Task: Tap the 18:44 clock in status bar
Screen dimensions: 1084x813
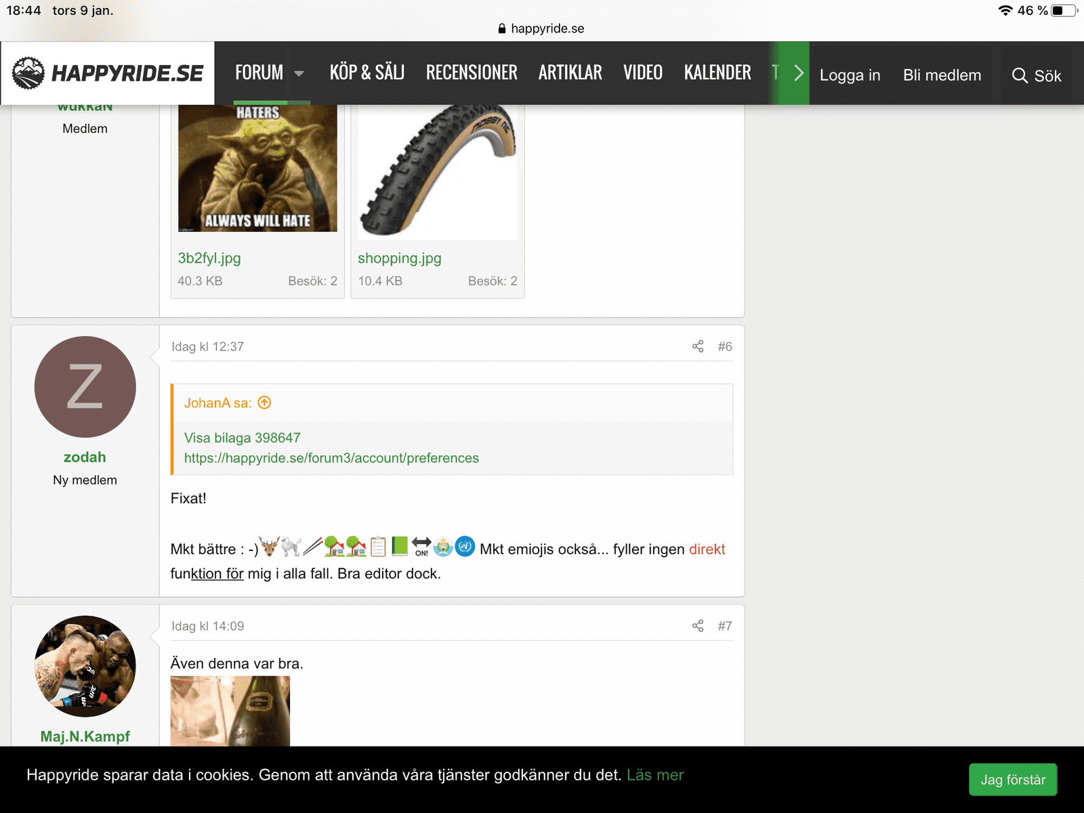Action: [24, 10]
